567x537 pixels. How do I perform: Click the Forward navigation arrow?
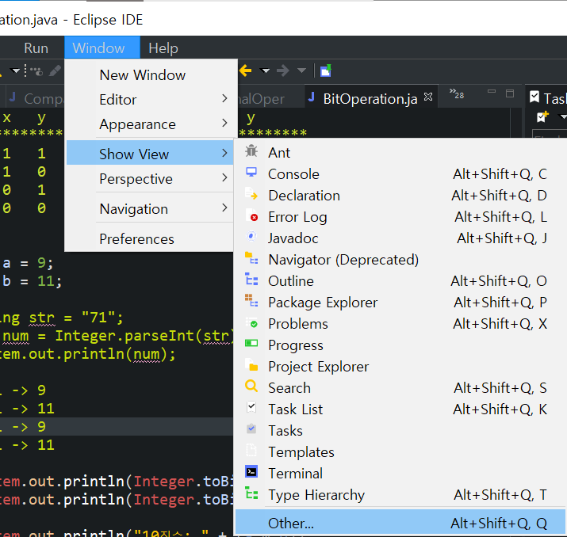[283, 70]
